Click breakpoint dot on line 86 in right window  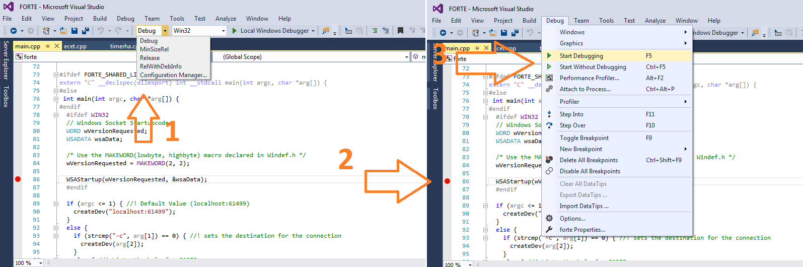[x=448, y=181]
